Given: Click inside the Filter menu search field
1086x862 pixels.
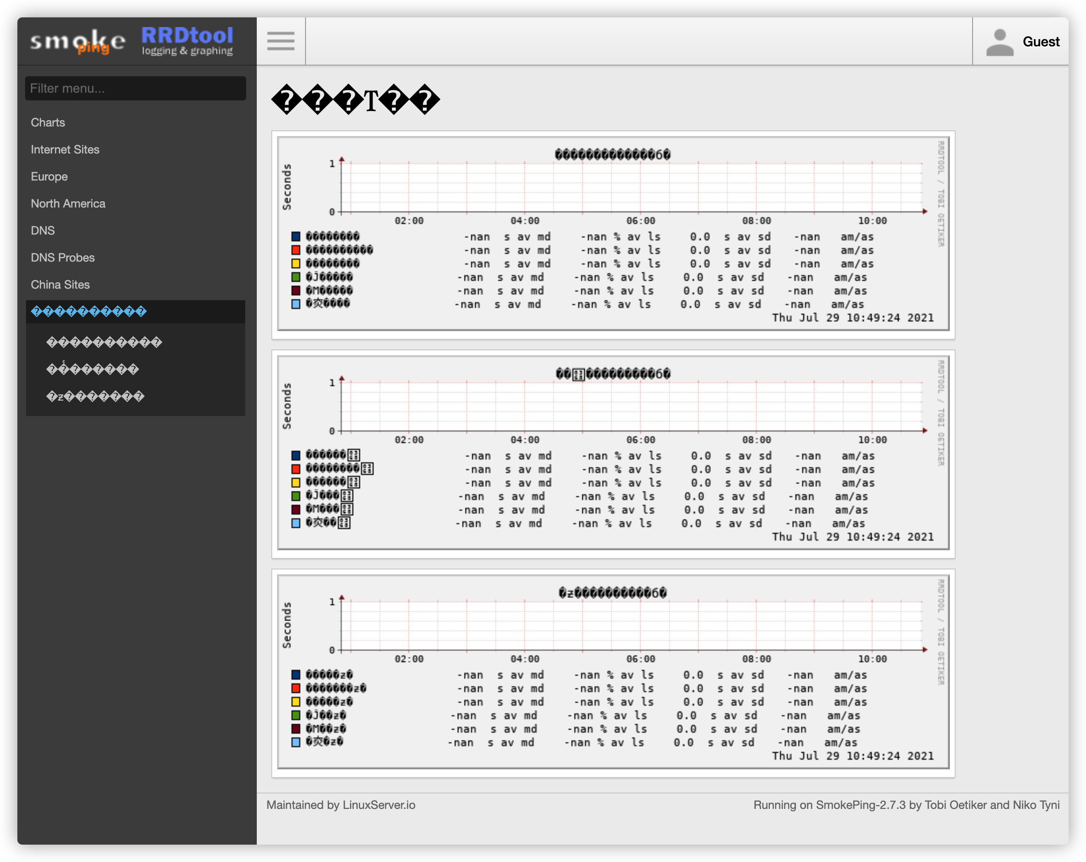Looking at the screenshot, I should pos(135,88).
